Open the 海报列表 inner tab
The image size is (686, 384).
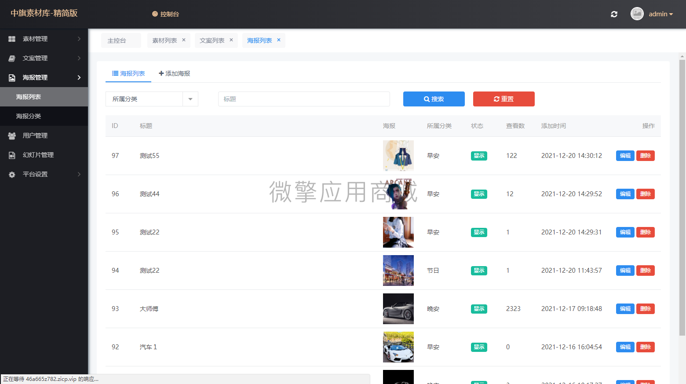[128, 73]
